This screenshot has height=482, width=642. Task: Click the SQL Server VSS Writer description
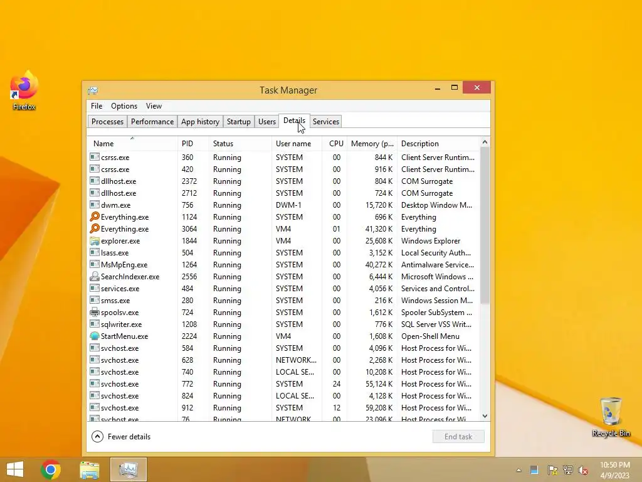click(436, 324)
